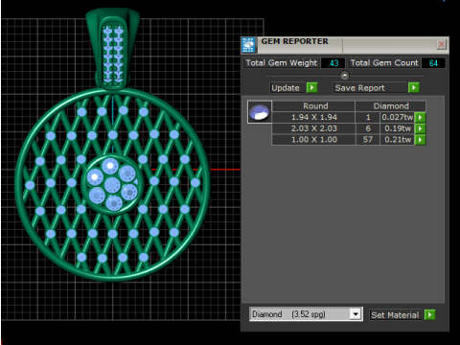Image resolution: width=460 pixels, height=345 pixels.
Task: Close the Gem Reporter panel
Action: [441, 44]
